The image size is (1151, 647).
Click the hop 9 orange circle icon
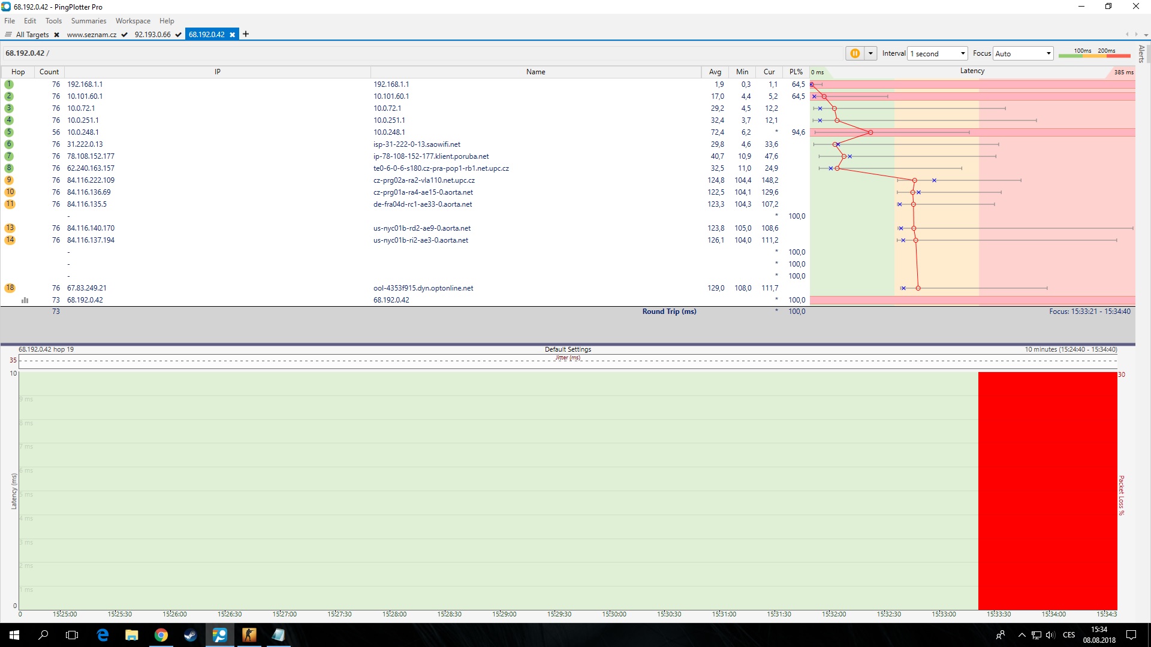pos(10,180)
